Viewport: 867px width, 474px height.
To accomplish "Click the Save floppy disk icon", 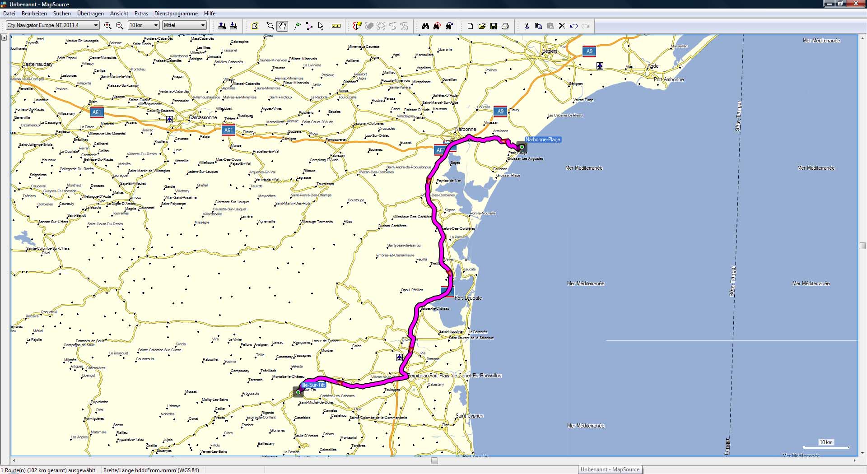I will click(494, 26).
